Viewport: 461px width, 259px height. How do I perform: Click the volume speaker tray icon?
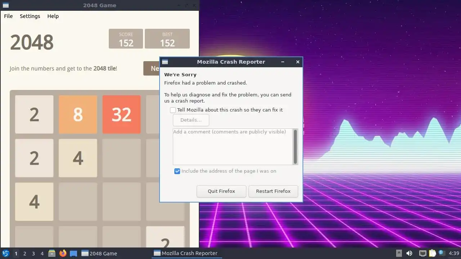tap(409, 254)
